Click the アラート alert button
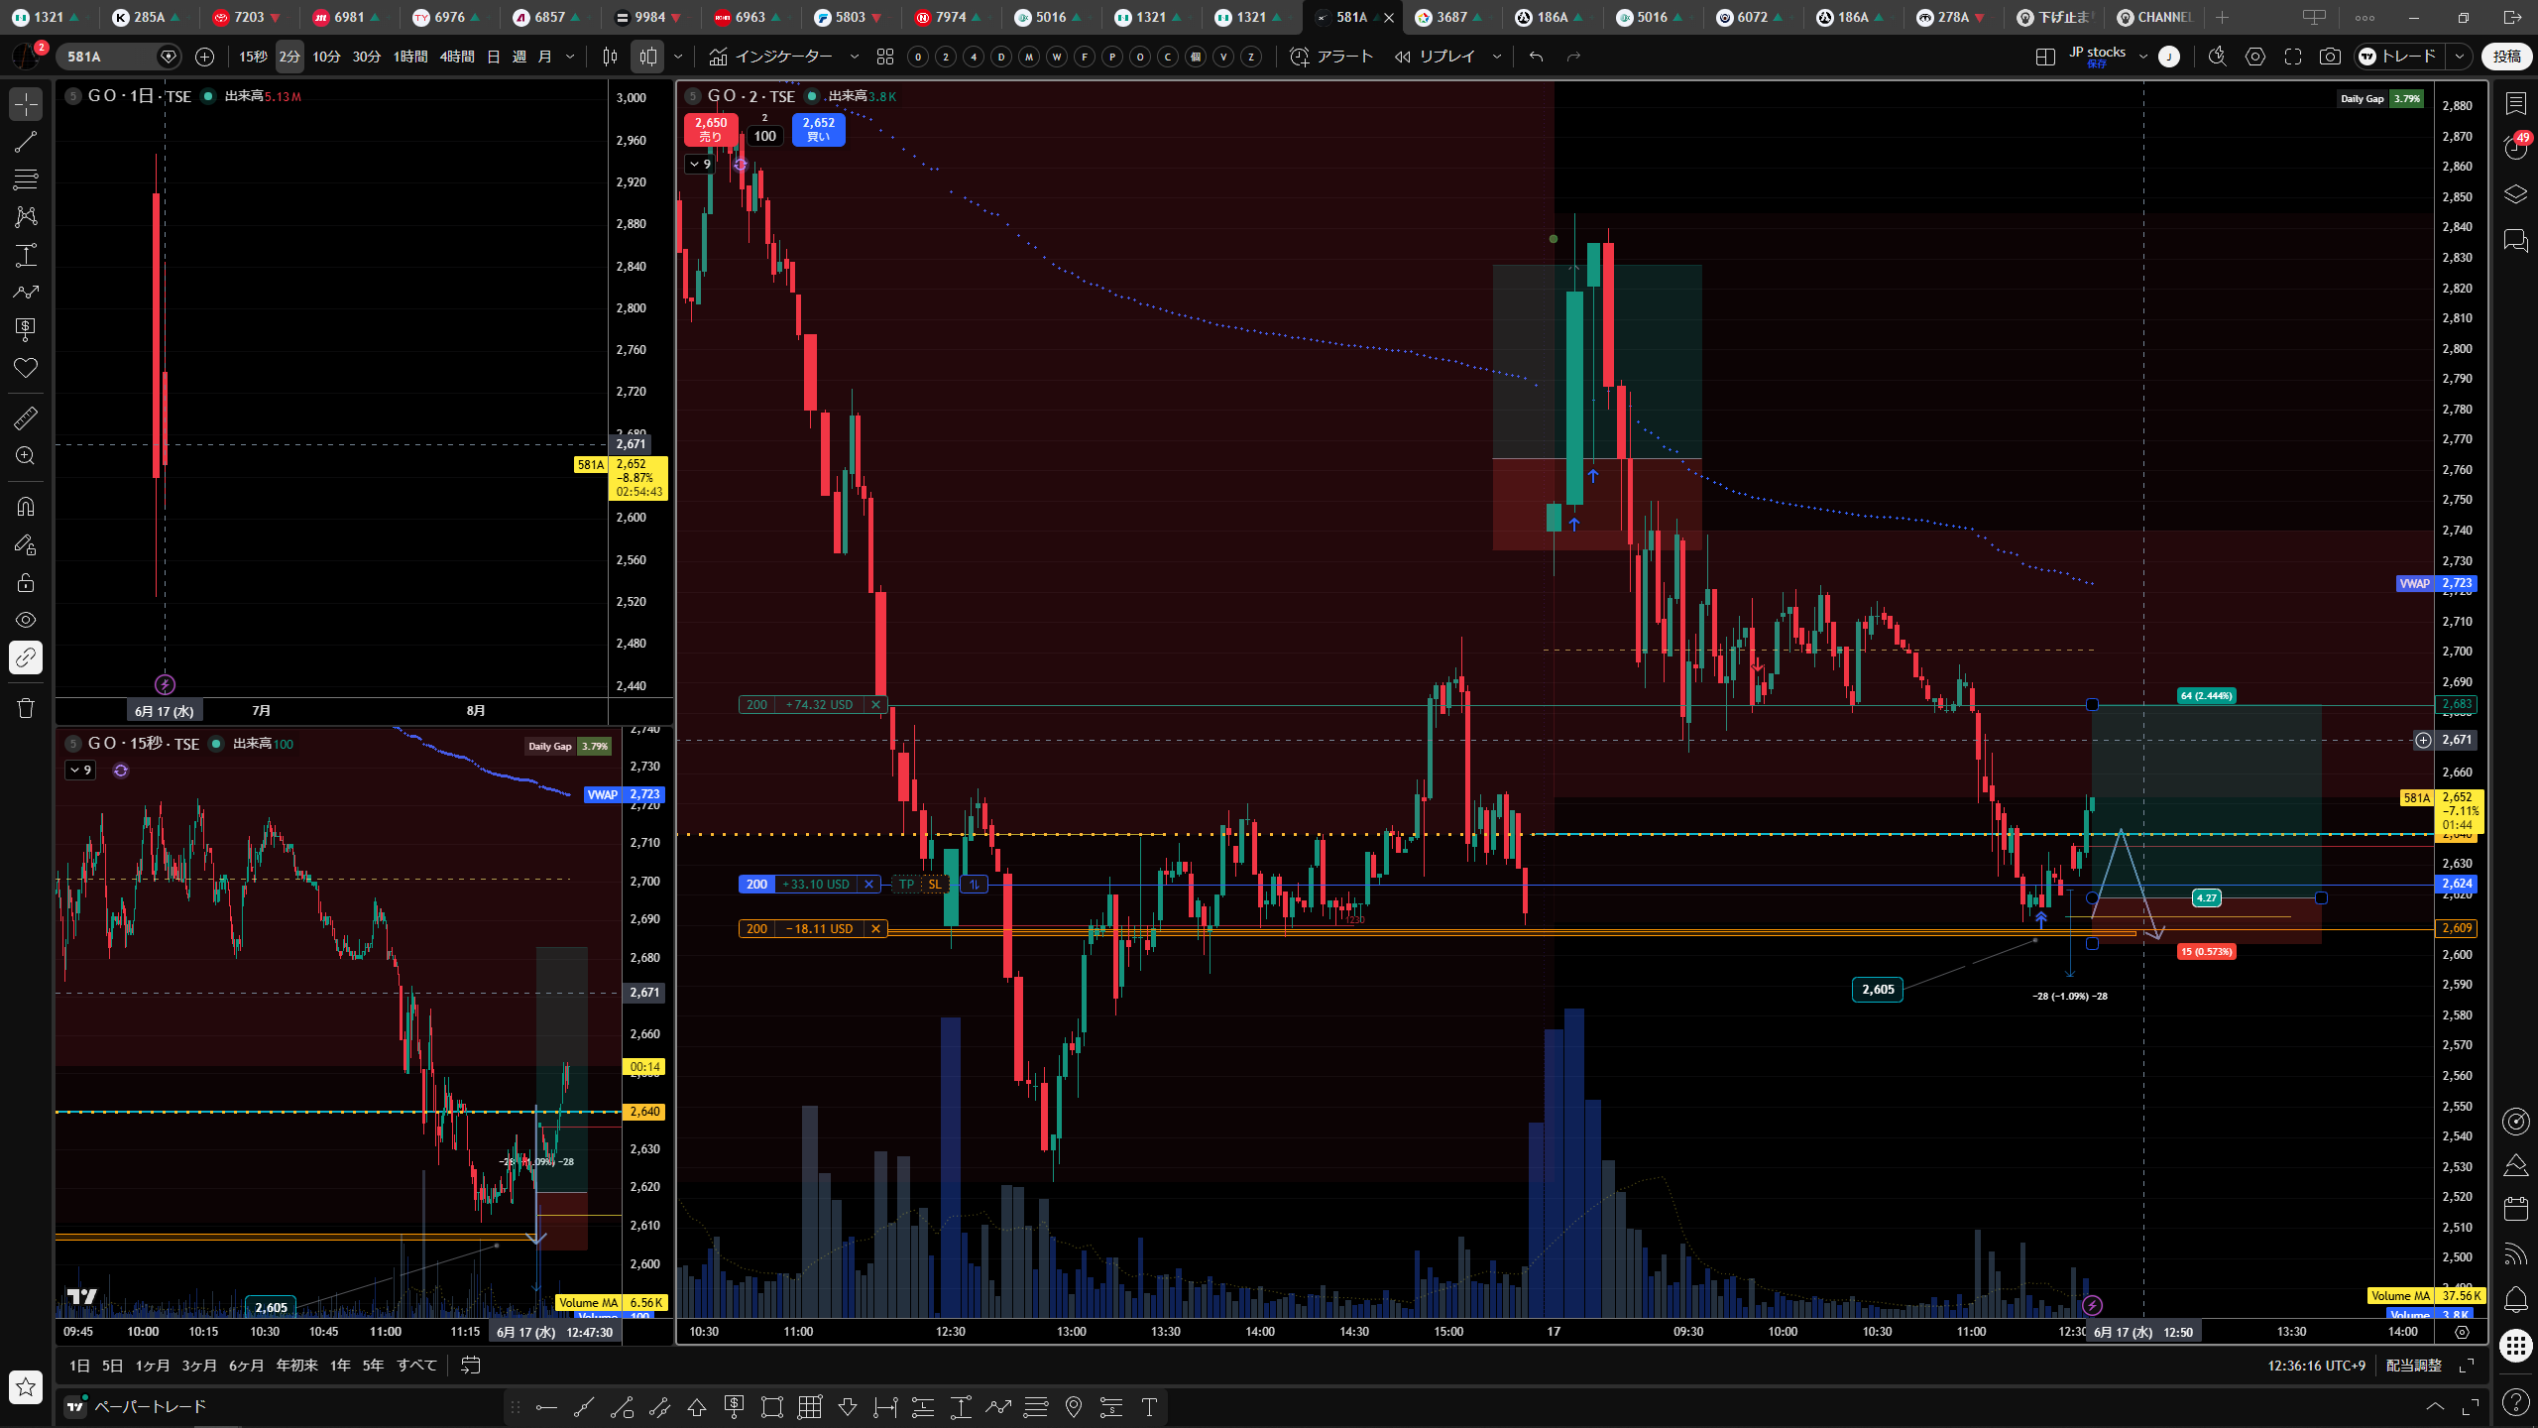This screenshot has width=2538, height=1428. [x=1330, y=57]
